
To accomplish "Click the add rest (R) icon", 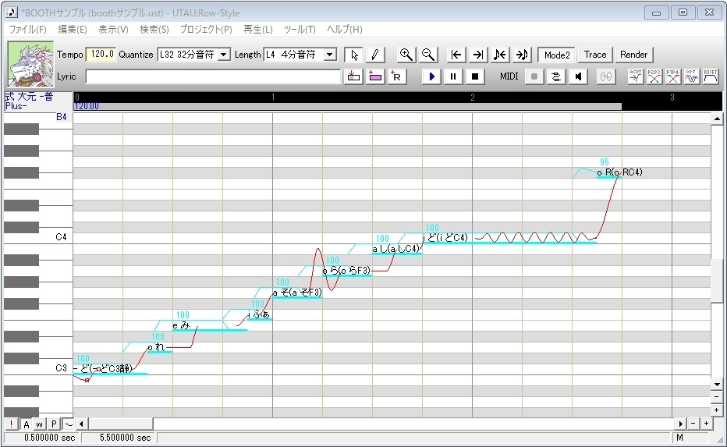I will (x=397, y=76).
